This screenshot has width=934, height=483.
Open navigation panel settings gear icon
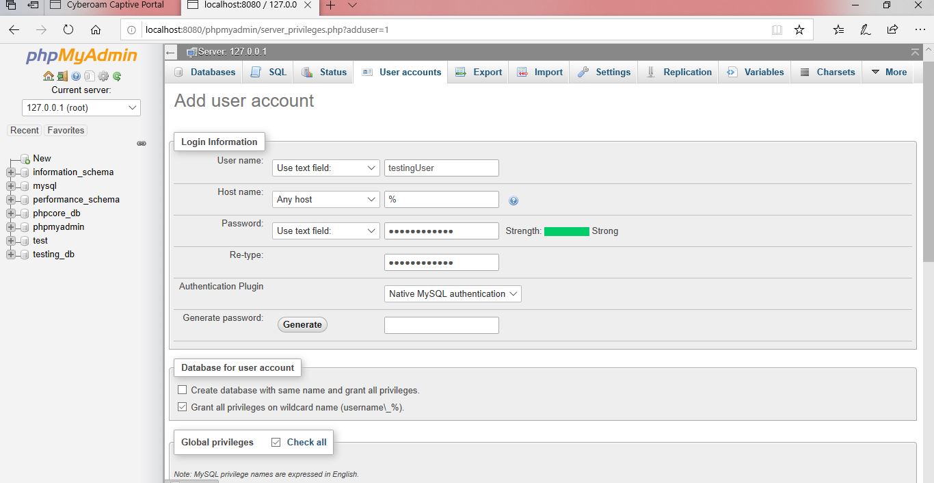(103, 76)
